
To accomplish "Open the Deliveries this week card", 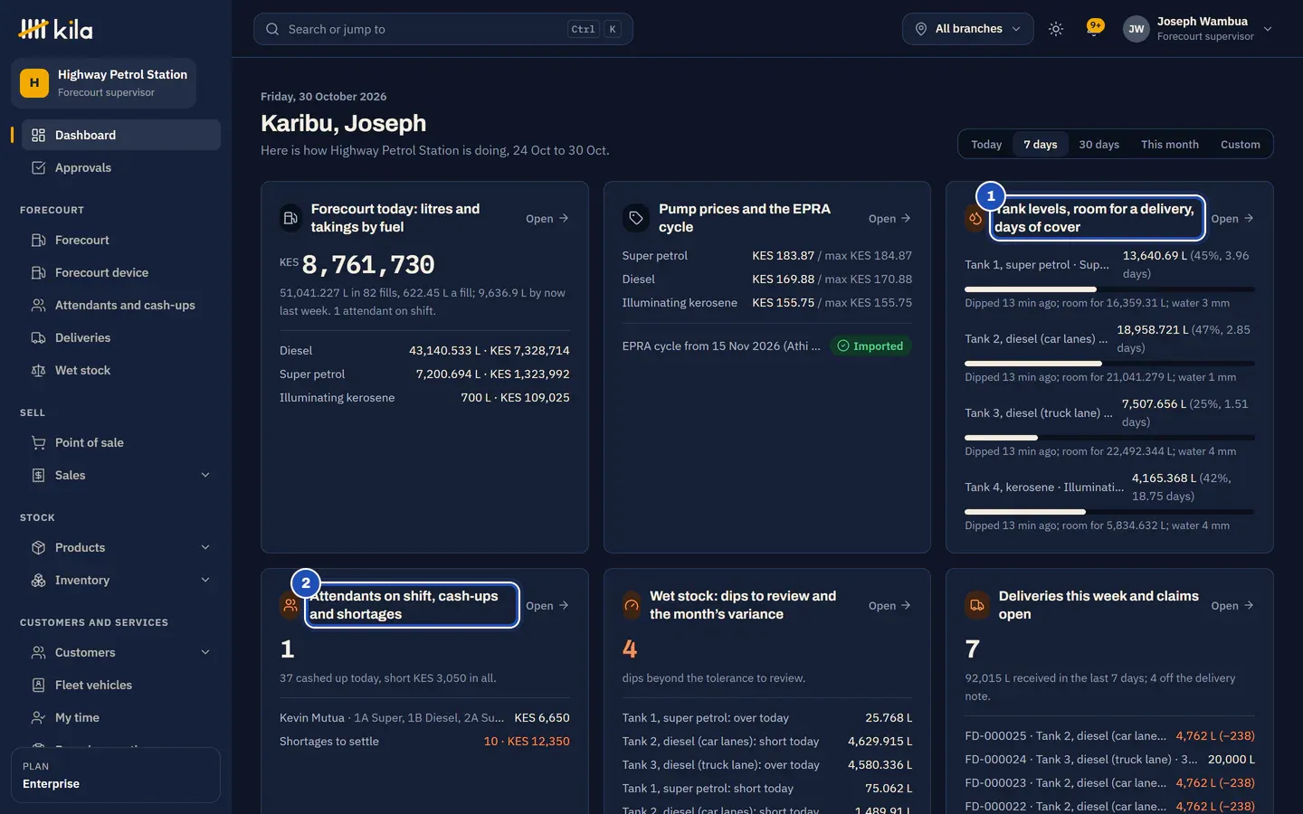I will [x=1232, y=605].
